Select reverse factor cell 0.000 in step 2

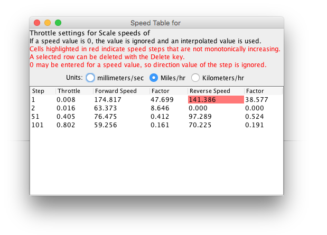(263, 108)
